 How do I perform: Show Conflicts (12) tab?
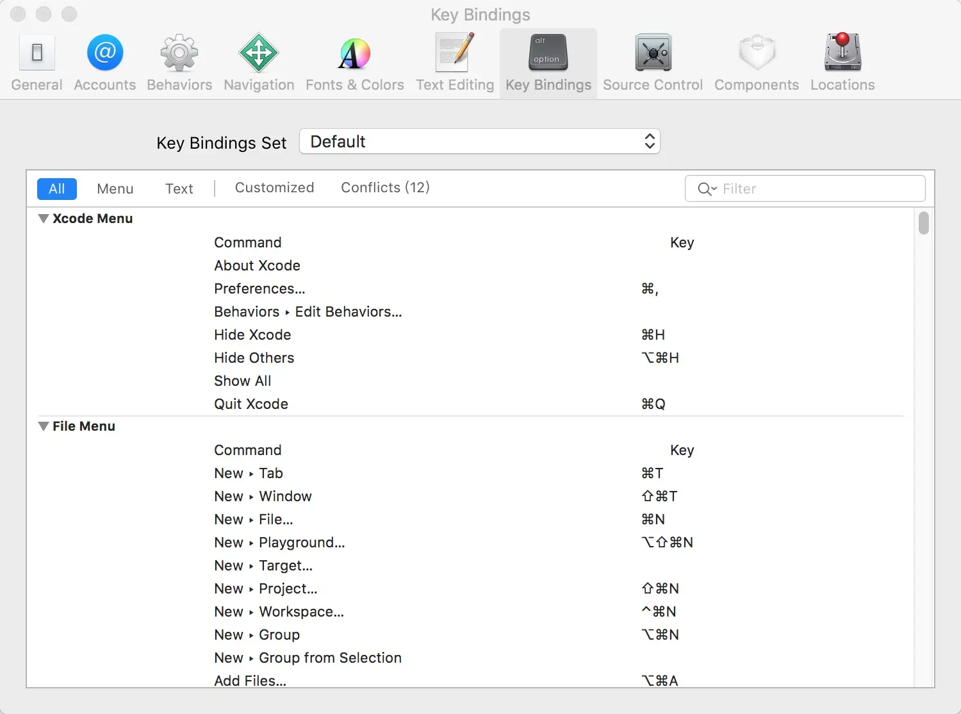pos(386,187)
